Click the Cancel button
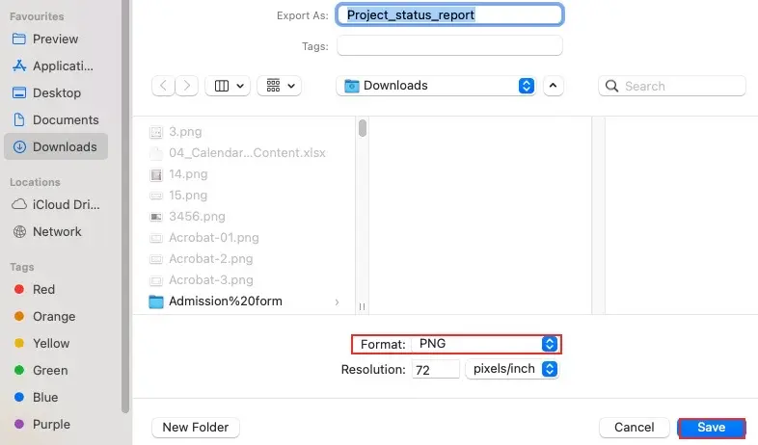 click(635, 428)
